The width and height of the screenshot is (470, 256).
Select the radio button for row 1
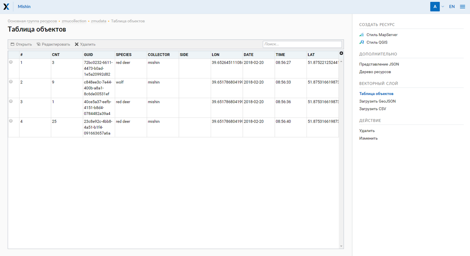tap(11, 62)
